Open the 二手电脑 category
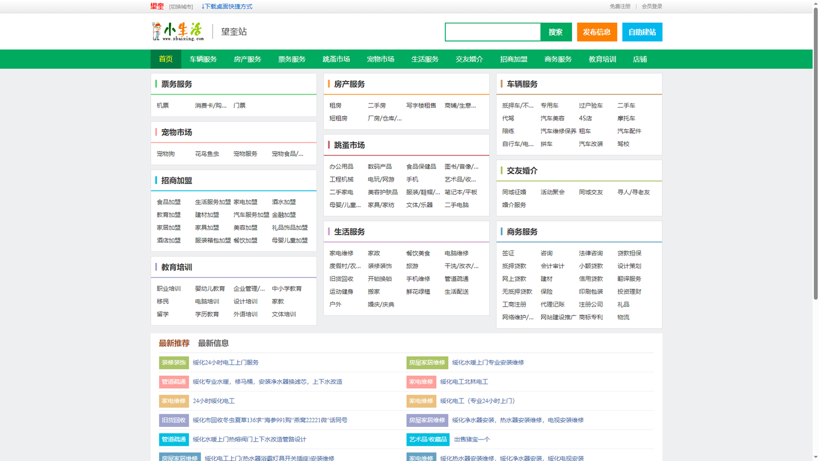Viewport: 819px width, 461px height. pyautogui.click(x=457, y=205)
